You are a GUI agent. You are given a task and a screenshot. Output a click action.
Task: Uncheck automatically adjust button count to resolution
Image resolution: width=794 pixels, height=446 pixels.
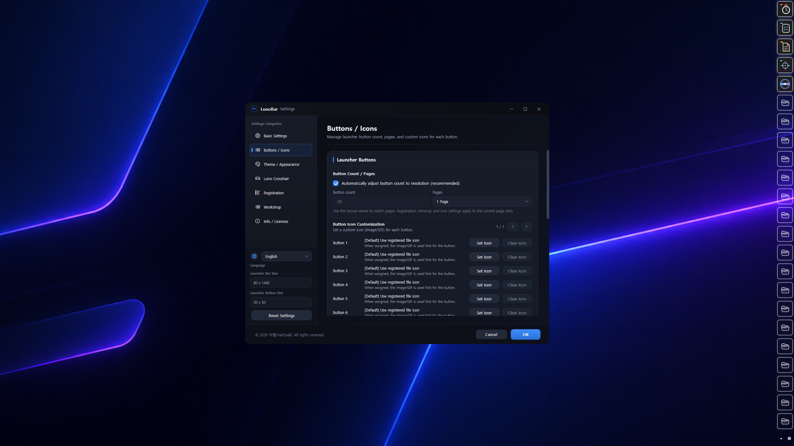click(x=336, y=183)
